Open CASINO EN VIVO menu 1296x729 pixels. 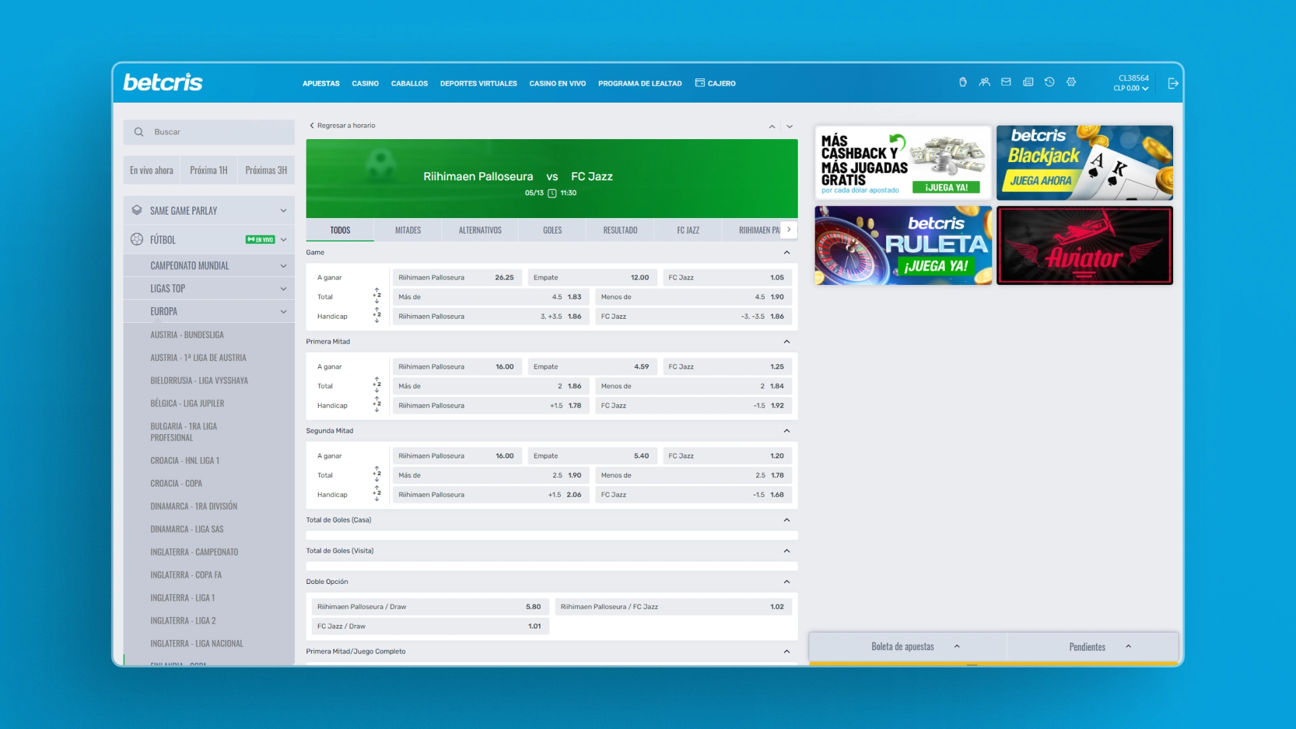click(558, 84)
